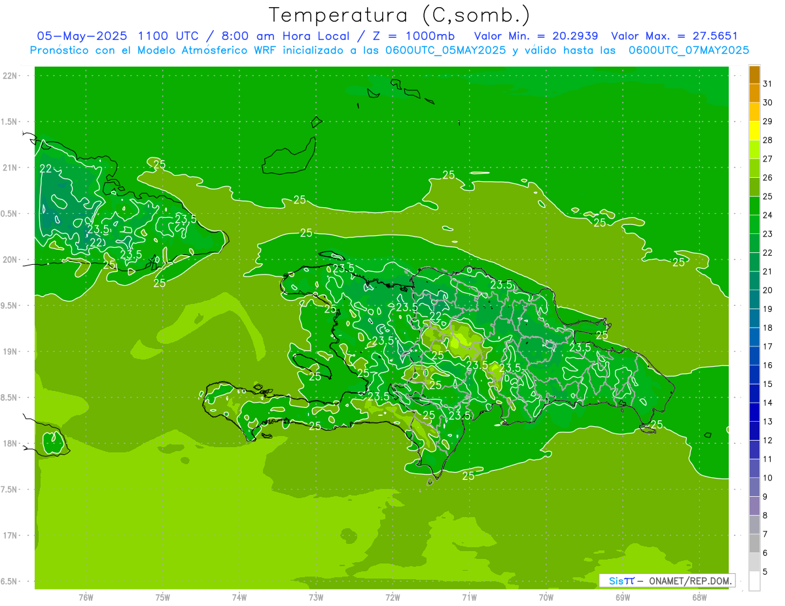Viewport: 785px width, 606px height.
Task: Click the '6.5N' axis label
Action: point(10,581)
